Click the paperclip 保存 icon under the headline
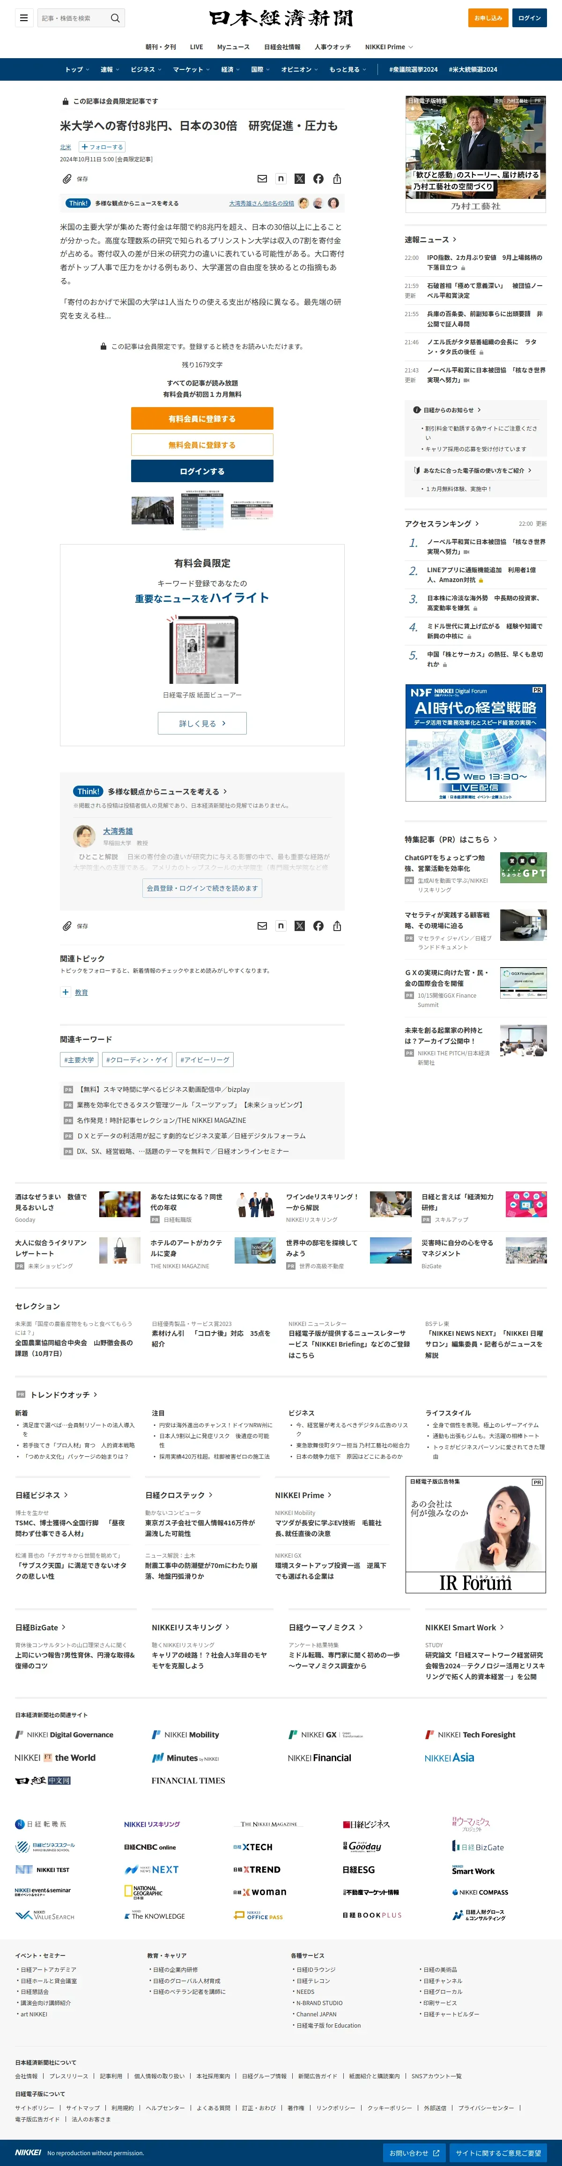The width and height of the screenshot is (562, 2166). 67,179
